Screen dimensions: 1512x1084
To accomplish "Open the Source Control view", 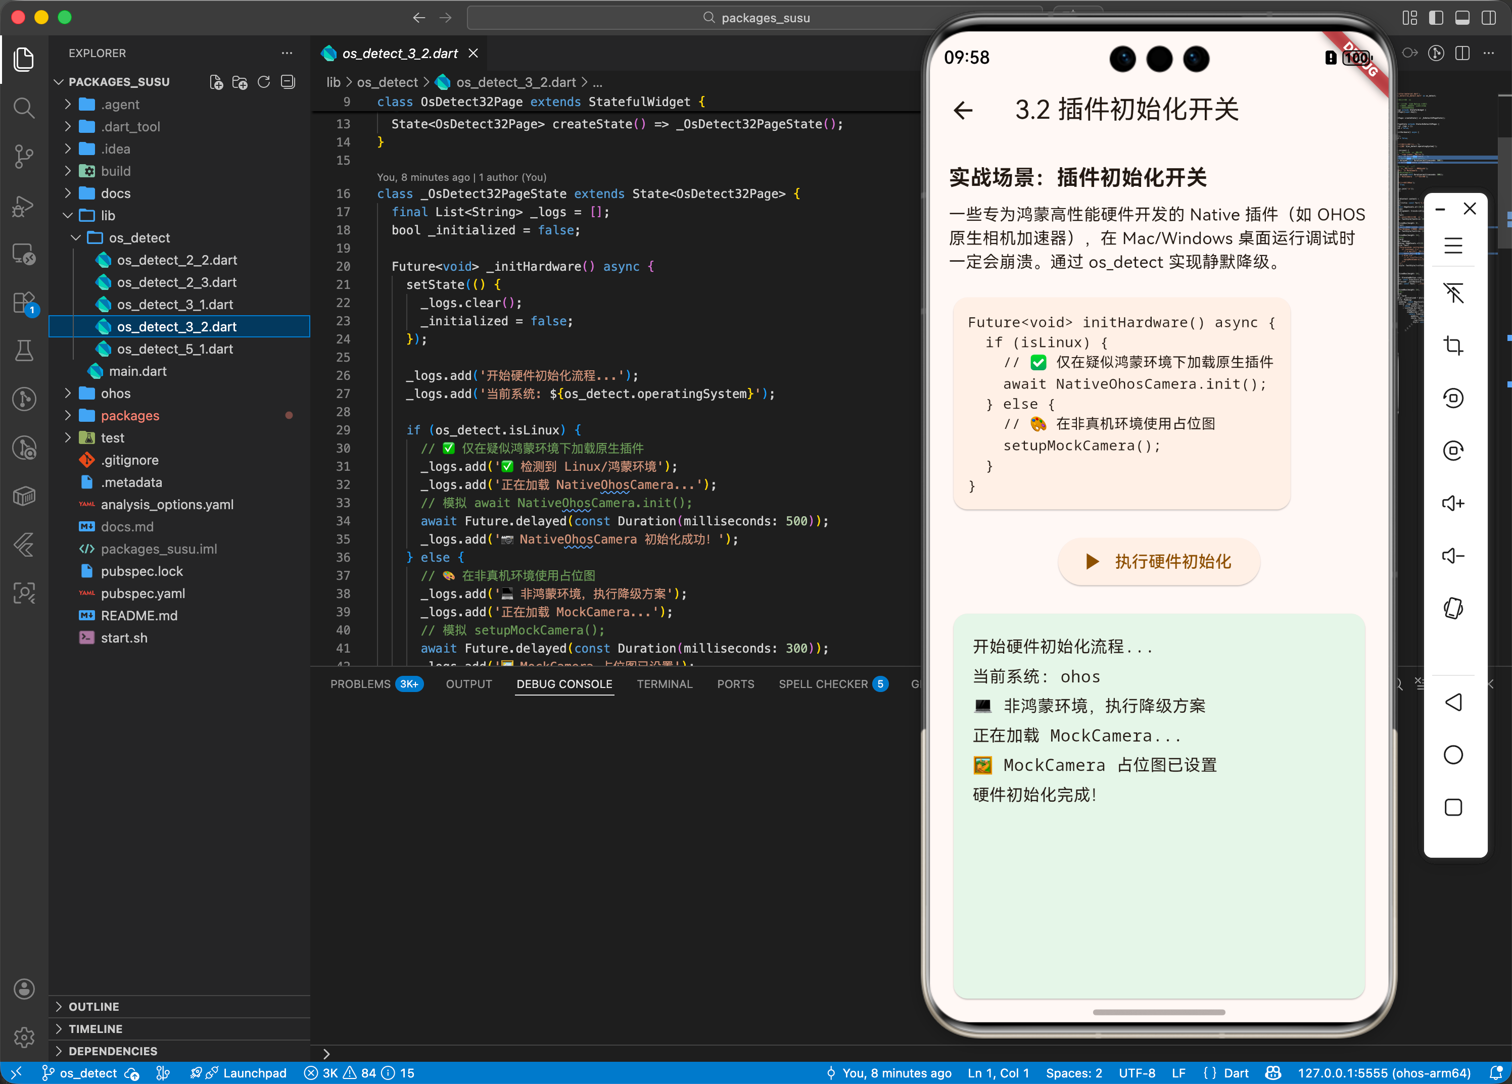I will tap(24, 157).
